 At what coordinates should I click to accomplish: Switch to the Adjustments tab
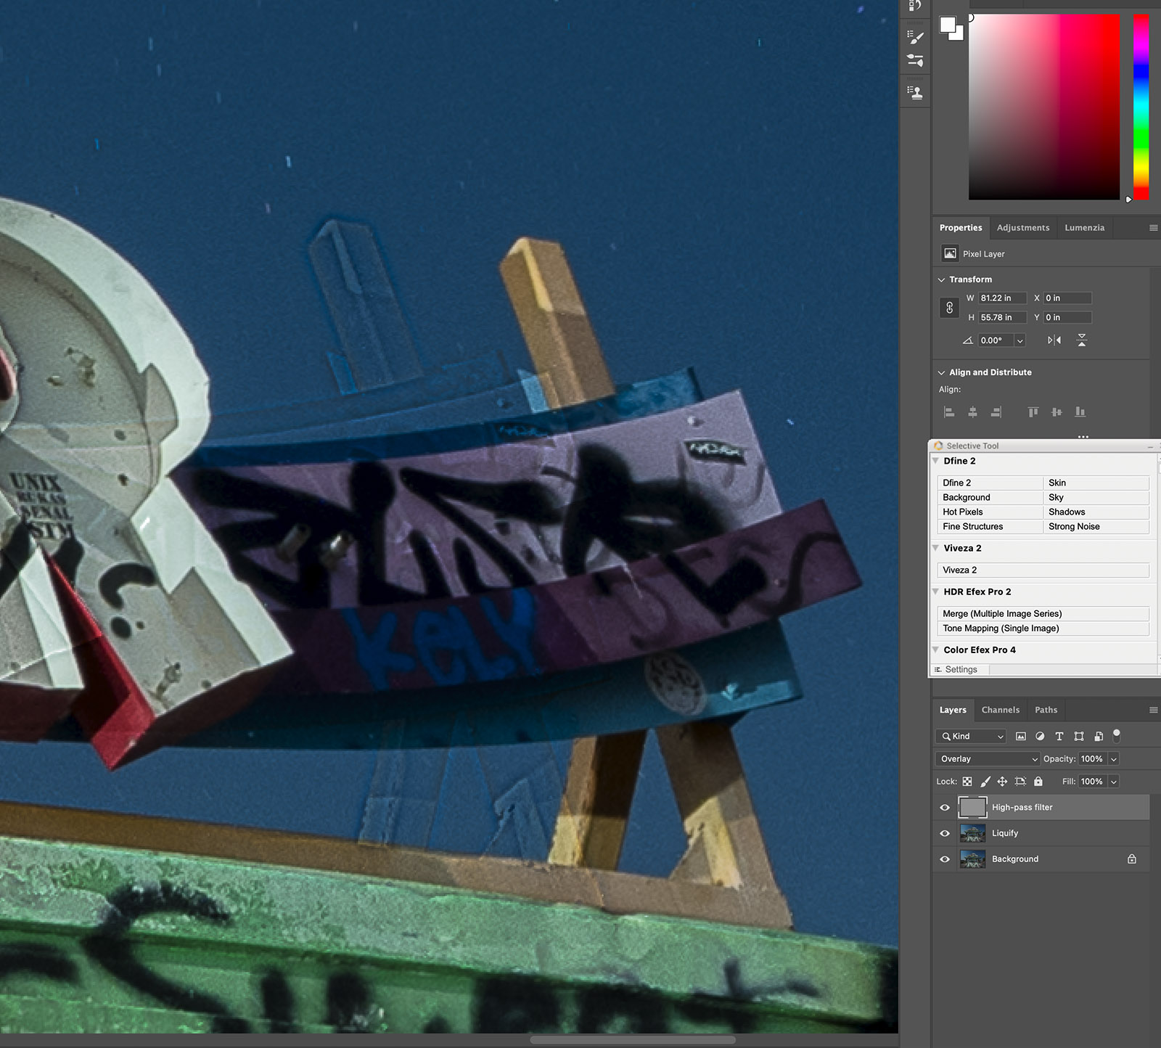pyautogui.click(x=1022, y=228)
